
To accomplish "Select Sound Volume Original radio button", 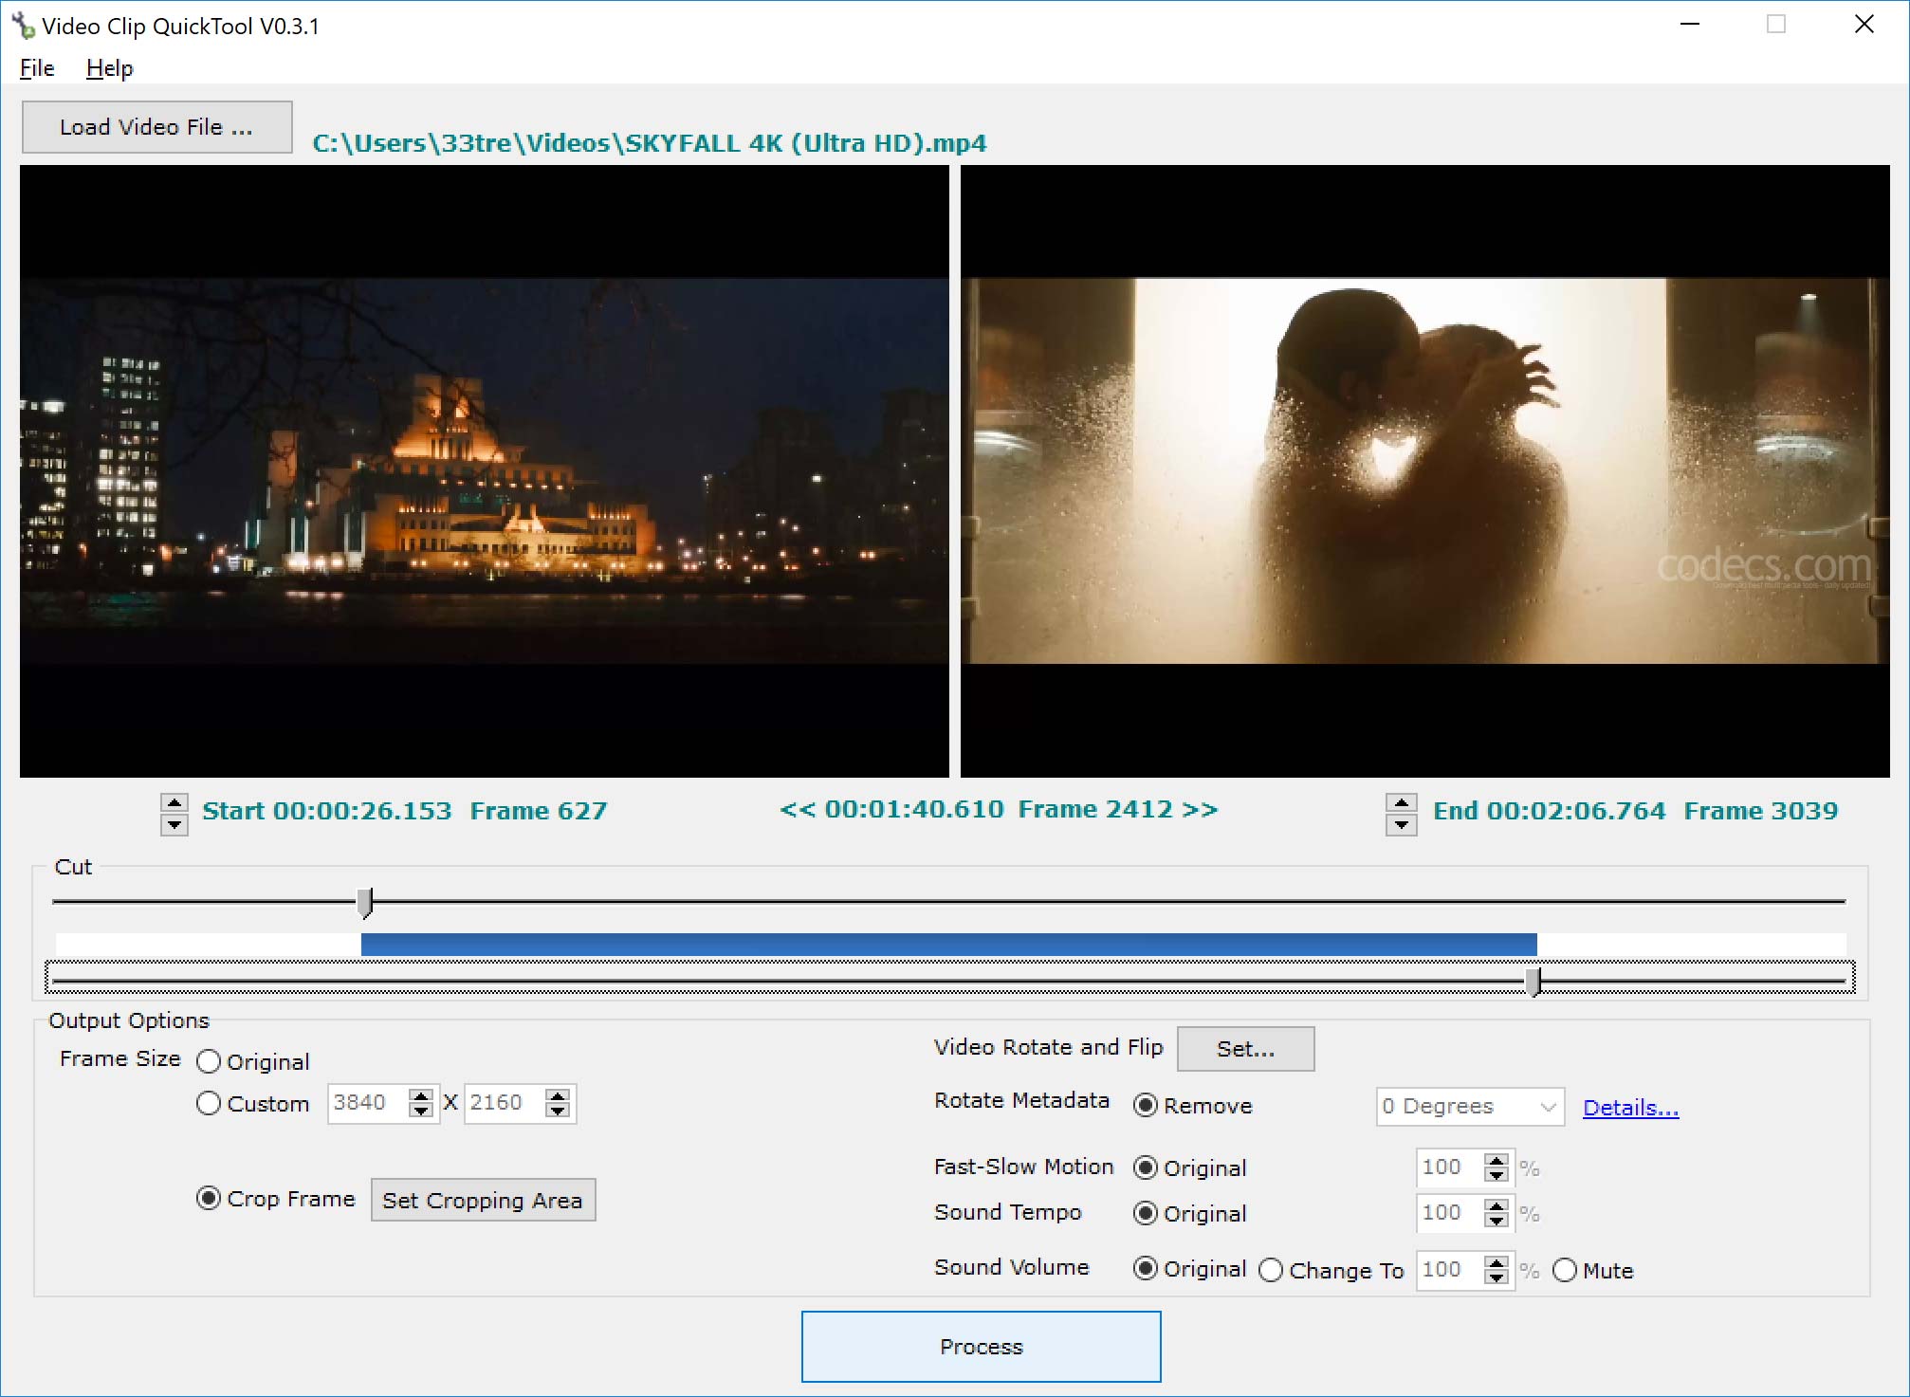I will pos(1146,1268).
